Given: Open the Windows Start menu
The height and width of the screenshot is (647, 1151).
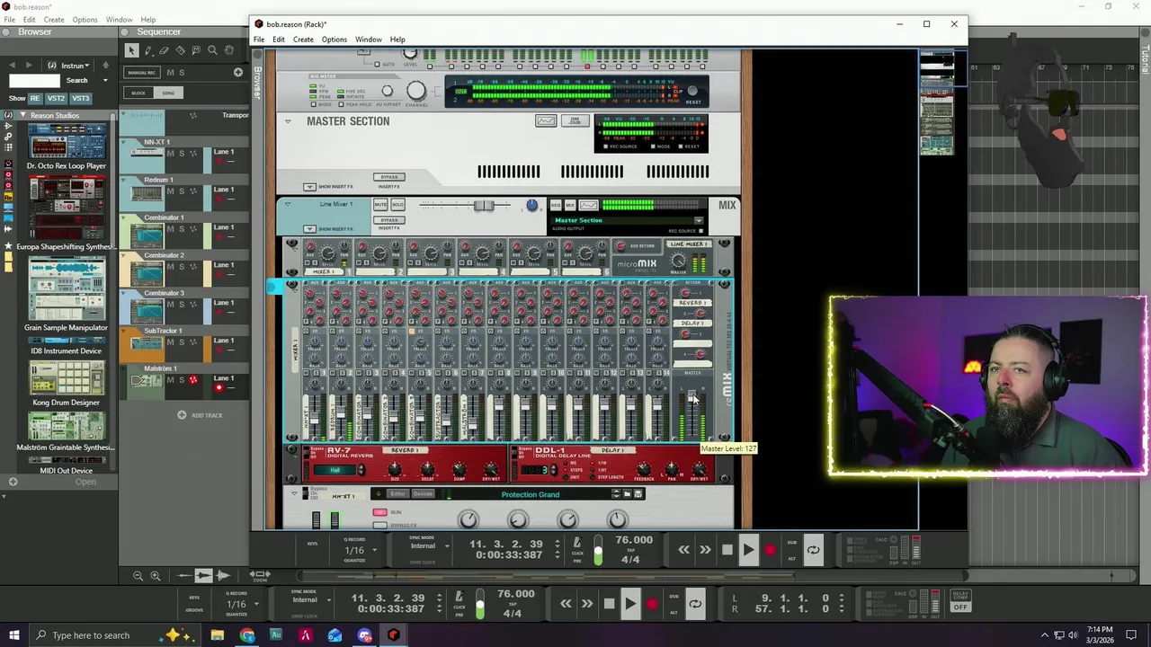Looking at the screenshot, I should coord(13,635).
